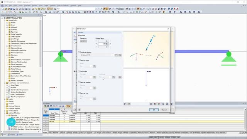Click the 0.00 rotation angle field
Image resolution: width=247 pixels, height=139 pixels.
(x=102, y=44)
